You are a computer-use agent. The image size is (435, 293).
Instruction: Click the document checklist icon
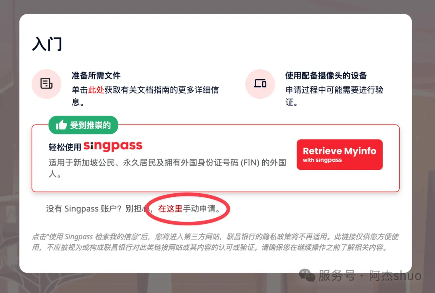(46, 84)
